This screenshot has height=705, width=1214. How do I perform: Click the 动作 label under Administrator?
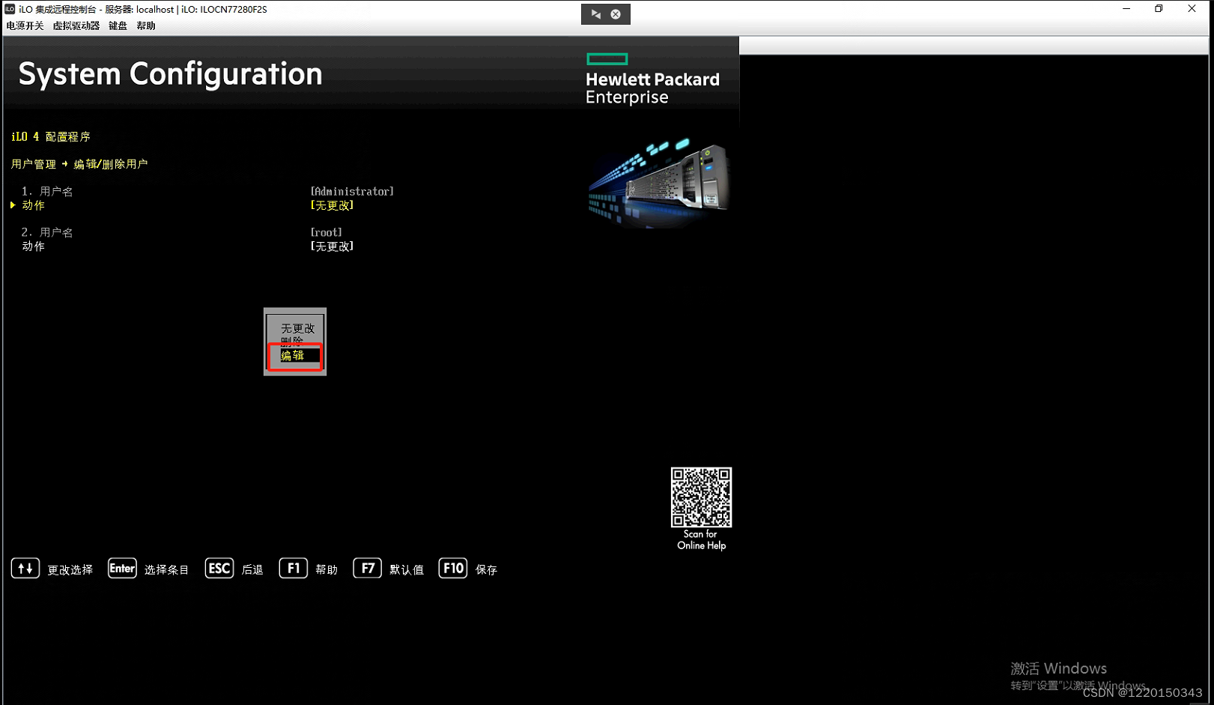click(x=33, y=205)
